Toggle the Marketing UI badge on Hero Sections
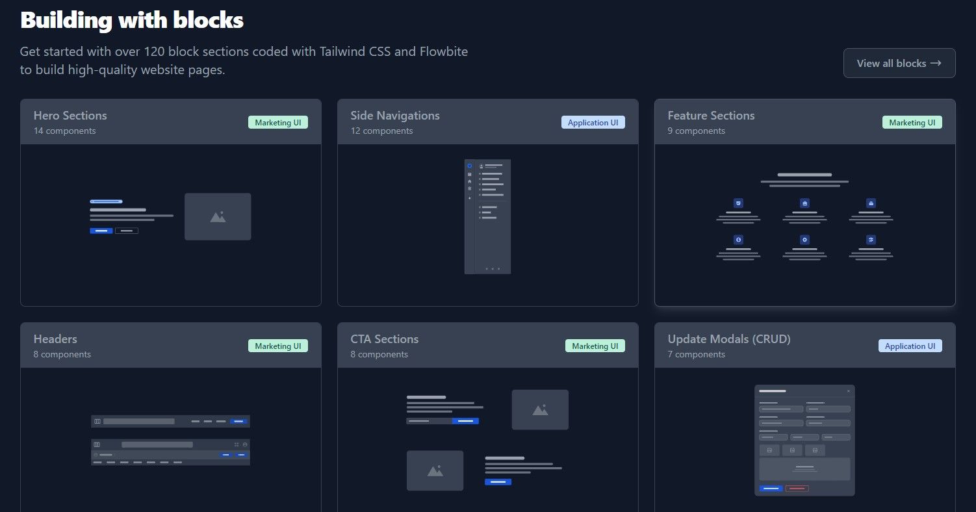Screen dimensions: 976x512 tap(277, 122)
